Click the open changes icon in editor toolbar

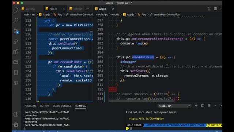[x=209, y=9]
